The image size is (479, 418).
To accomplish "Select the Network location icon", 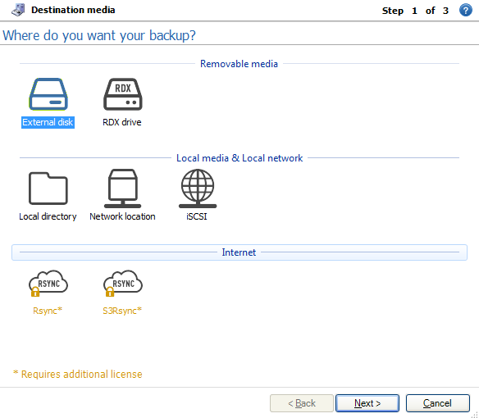I will click(x=123, y=189).
